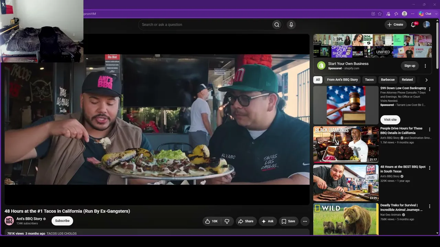Open the browser media playlist icon
This screenshot has width=440, height=247.
(388, 14)
